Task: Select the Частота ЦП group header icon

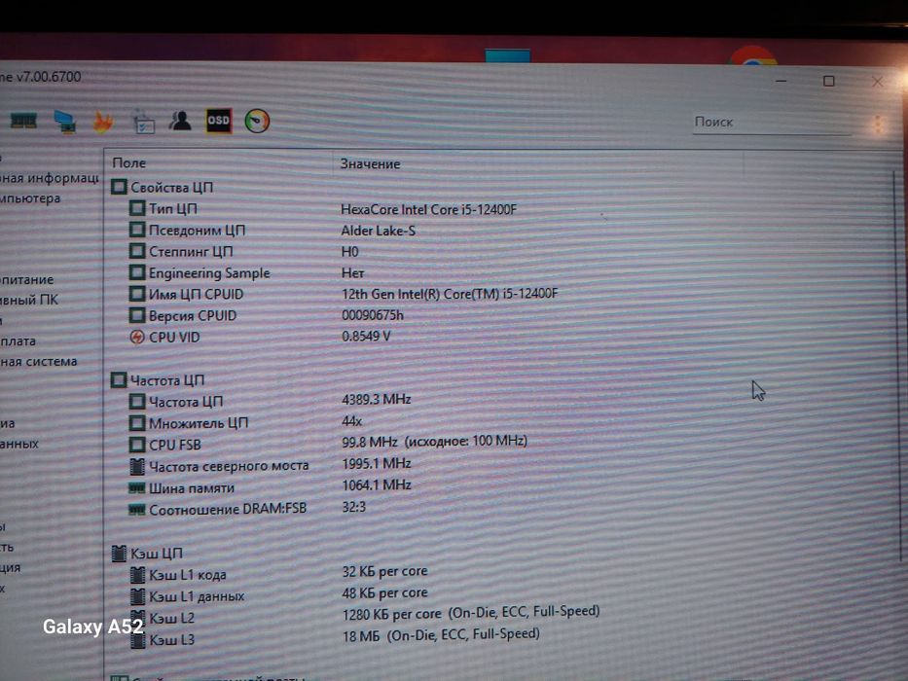Action: [x=119, y=379]
